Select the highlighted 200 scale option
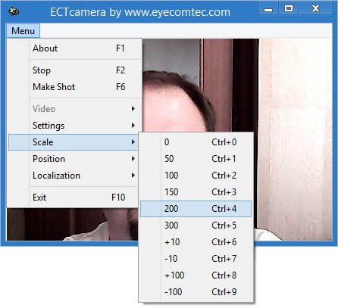The height and width of the screenshot is (308, 338). coord(196,209)
